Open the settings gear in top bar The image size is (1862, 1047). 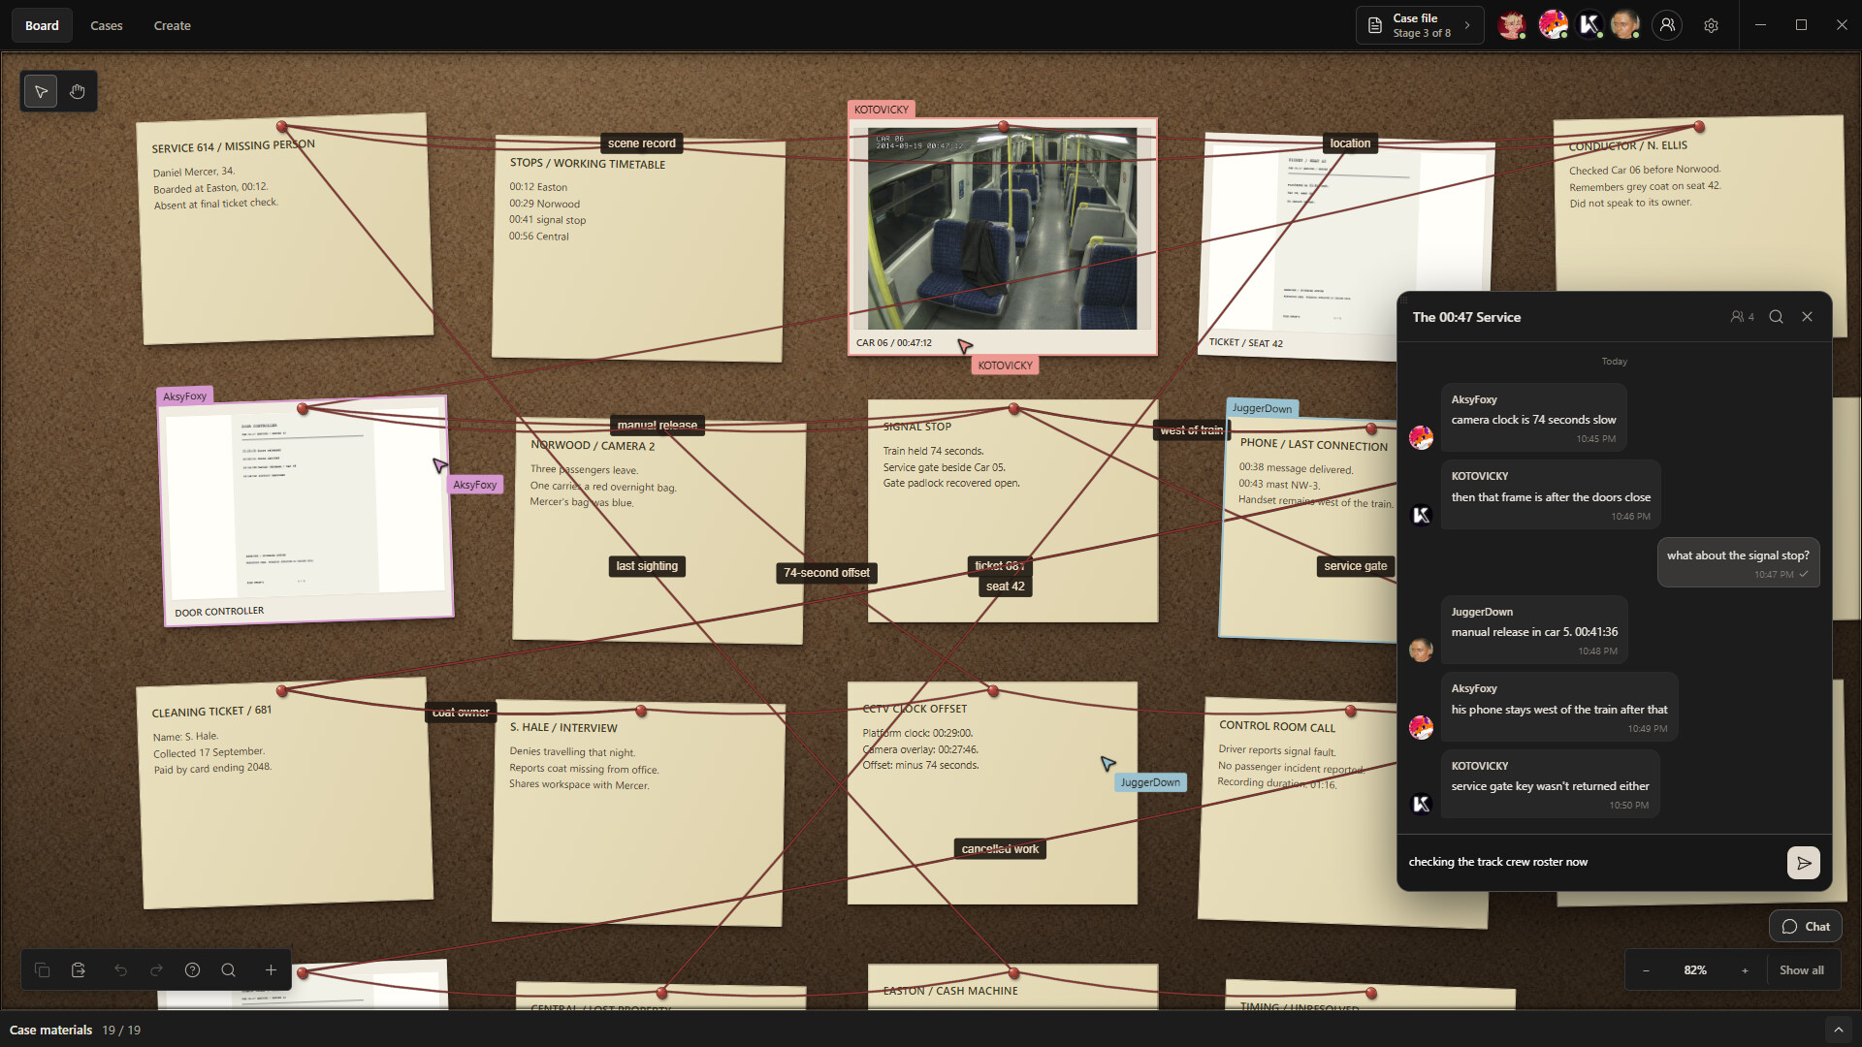click(1711, 26)
